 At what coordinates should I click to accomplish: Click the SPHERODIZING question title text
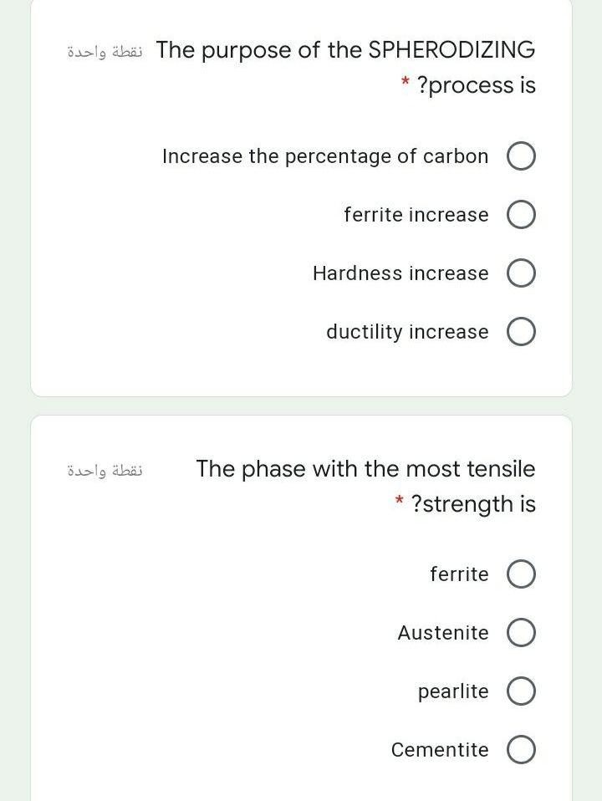coord(345,50)
